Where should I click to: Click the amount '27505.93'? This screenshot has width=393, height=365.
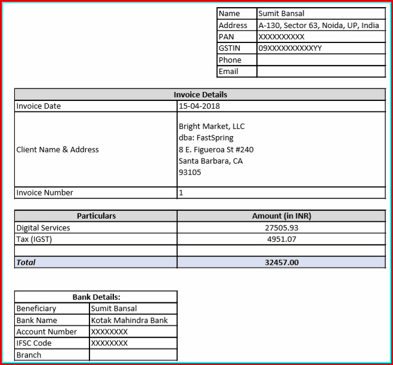(281, 228)
